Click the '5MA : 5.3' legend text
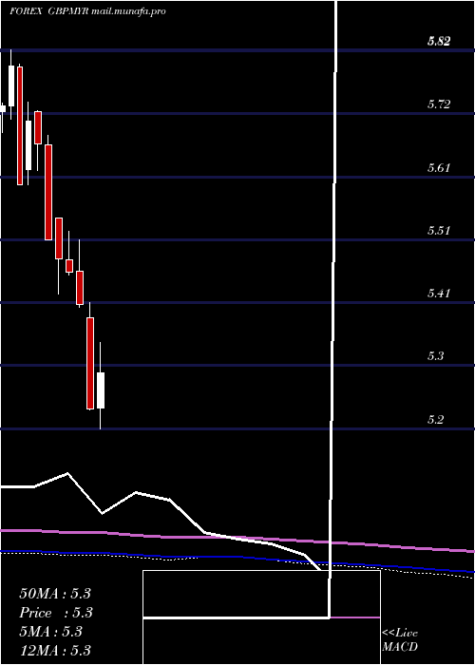This screenshot has width=475, height=665. pyautogui.click(x=51, y=632)
